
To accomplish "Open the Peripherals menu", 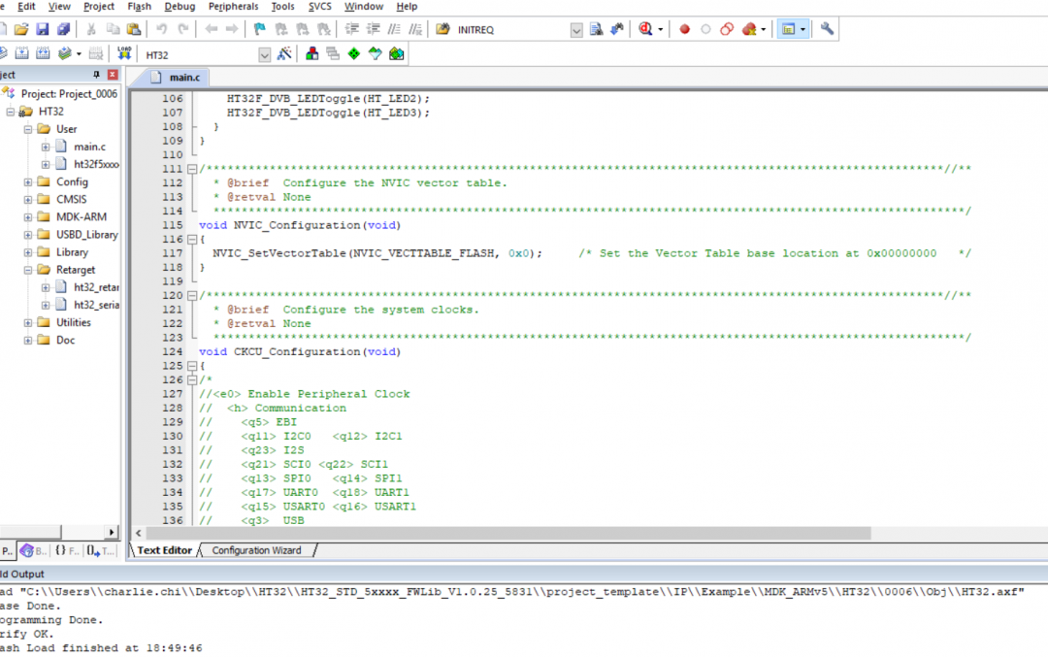I will point(233,7).
